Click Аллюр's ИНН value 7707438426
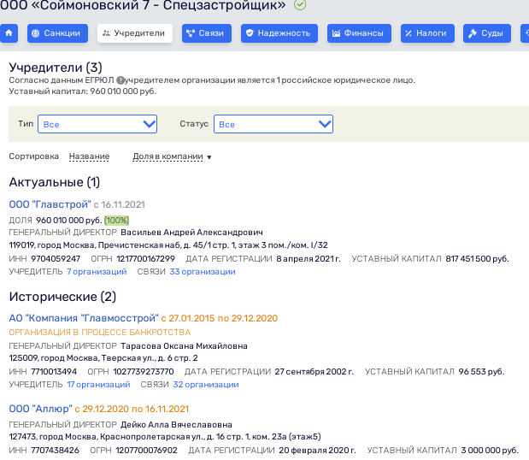 [x=55, y=451]
